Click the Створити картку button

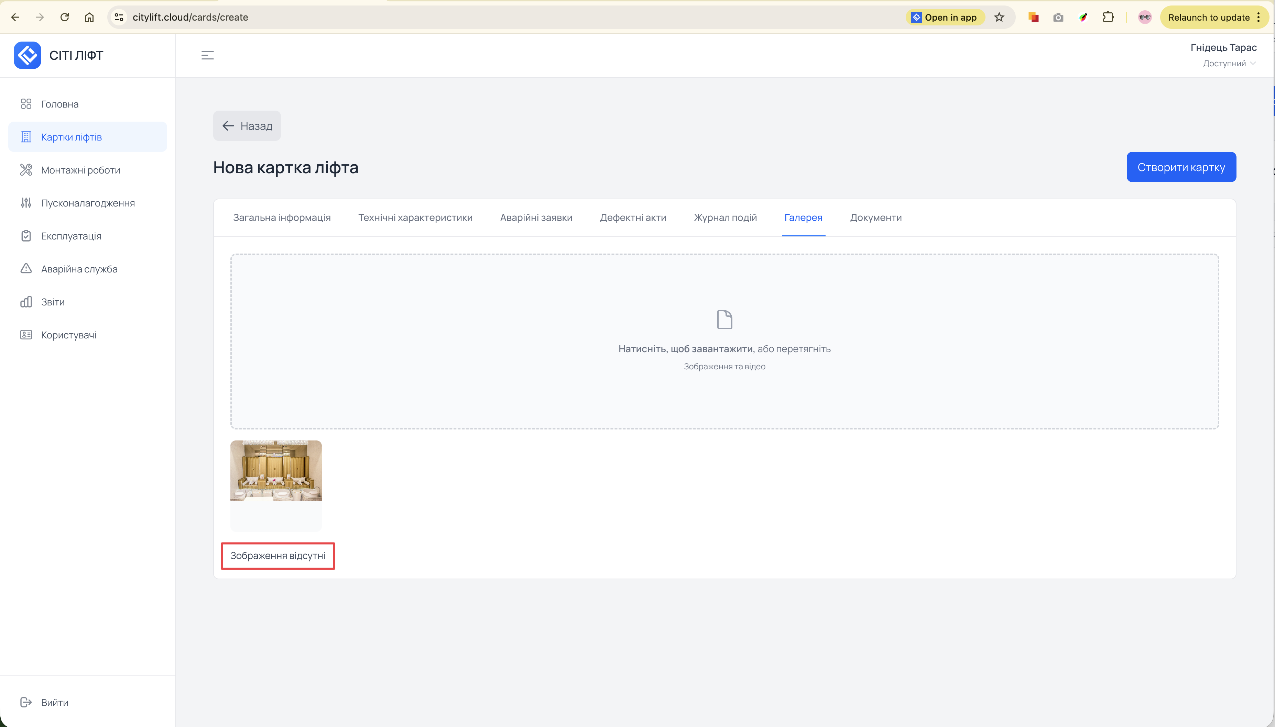[x=1180, y=167]
